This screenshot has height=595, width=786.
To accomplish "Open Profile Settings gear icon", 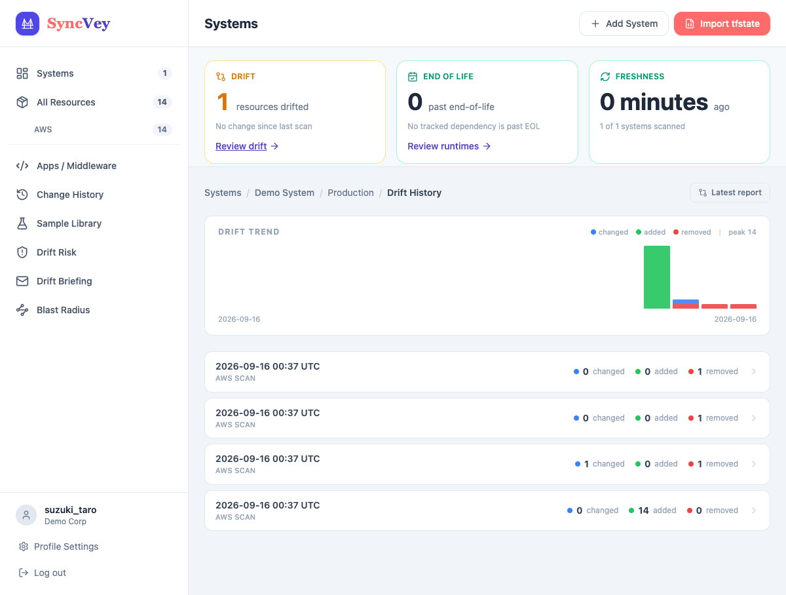I will pos(24,547).
